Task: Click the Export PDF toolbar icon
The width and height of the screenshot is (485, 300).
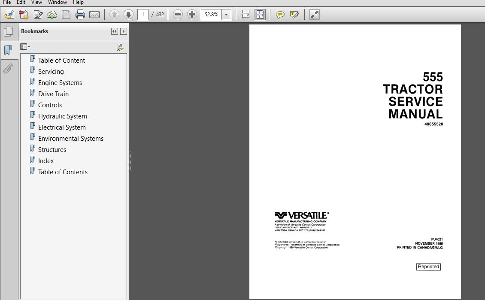Action: (x=24, y=15)
